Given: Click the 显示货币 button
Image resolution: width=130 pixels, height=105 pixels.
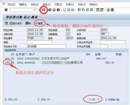Looking at the screenshot, I should coord(16,23).
